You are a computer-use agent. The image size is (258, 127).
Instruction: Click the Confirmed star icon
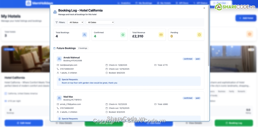click(x=123, y=35)
